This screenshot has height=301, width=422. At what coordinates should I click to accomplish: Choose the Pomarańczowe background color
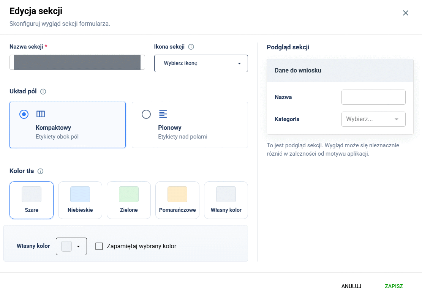tap(177, 200)
